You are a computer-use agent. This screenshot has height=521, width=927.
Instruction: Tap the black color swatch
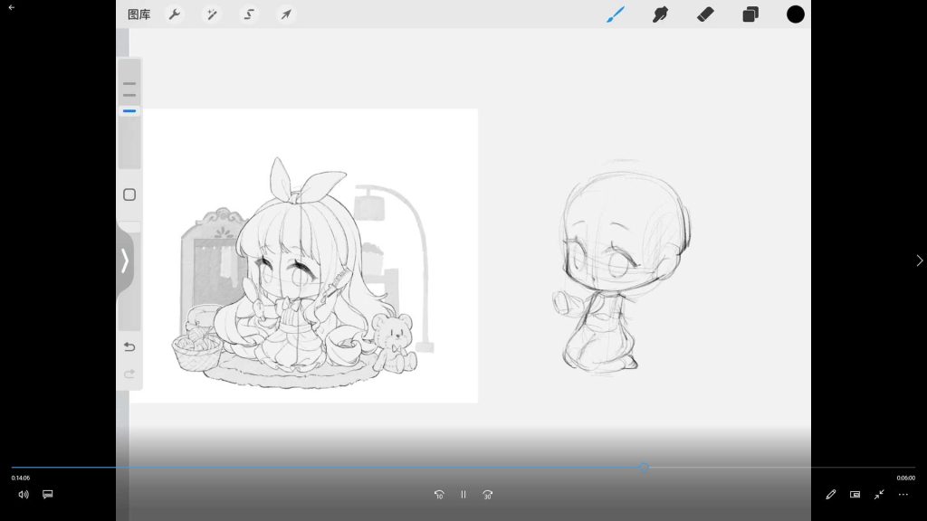(x=796, y=14)
